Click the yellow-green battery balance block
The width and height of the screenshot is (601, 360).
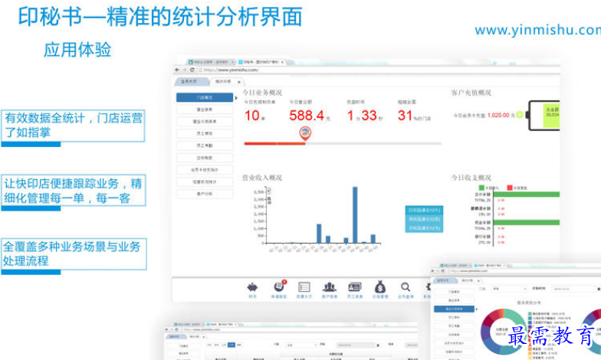(551, 116)
